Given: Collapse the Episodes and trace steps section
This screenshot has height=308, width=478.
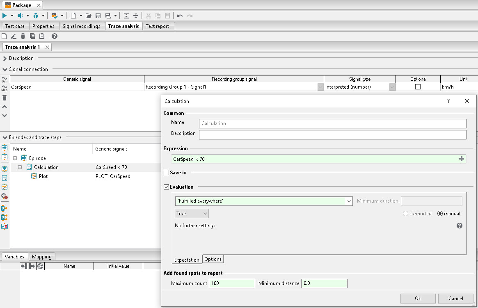Looking at the screenshot, I should click(x=5, y=137).
